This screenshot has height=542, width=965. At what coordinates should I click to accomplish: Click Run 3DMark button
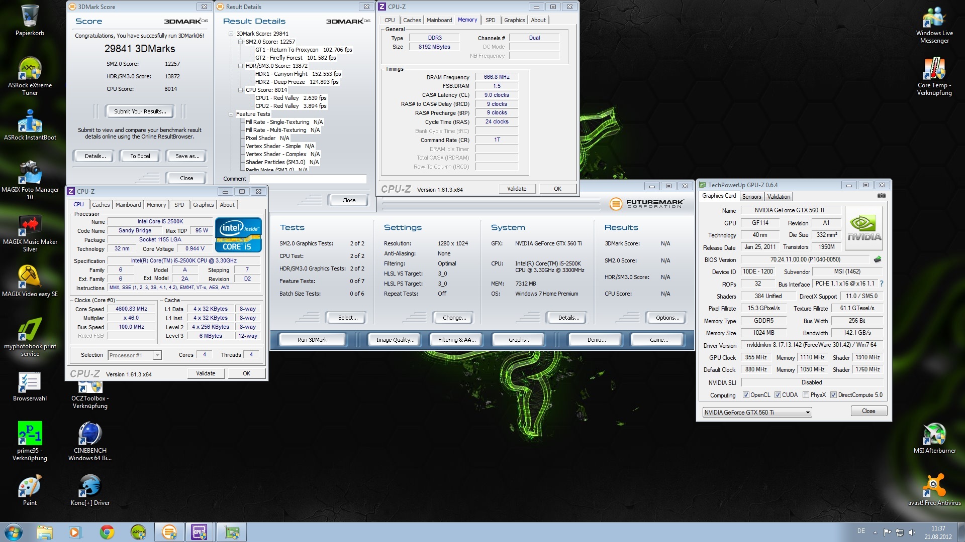(x=312, y=340)
